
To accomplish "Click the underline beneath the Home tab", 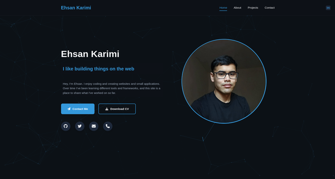I will tap(223, 11).
